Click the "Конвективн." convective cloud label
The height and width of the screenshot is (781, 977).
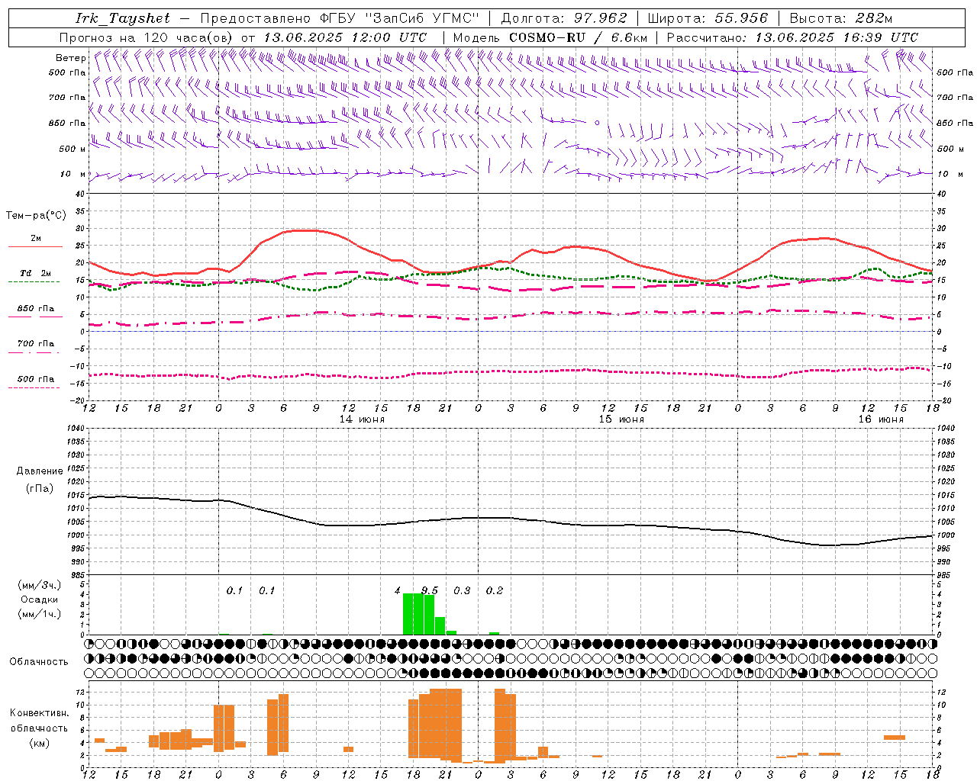(40, 713)
